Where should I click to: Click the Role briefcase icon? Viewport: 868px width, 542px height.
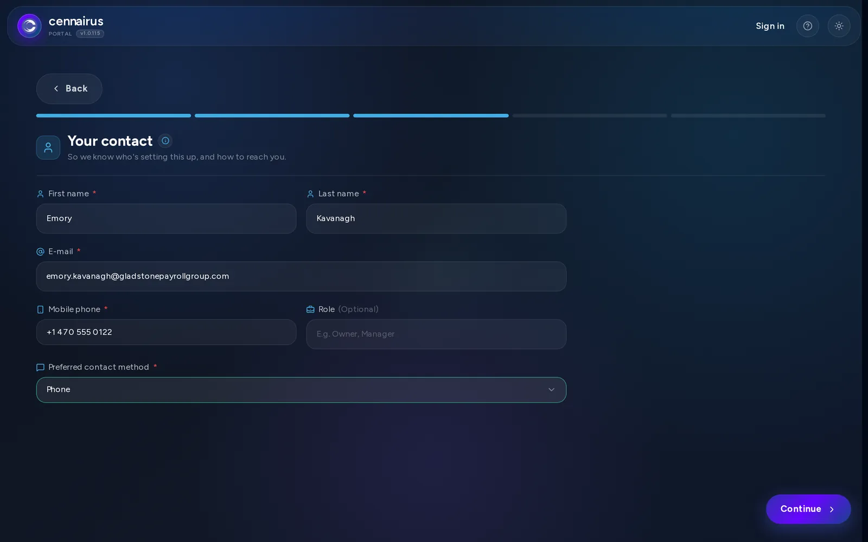[x=310, y=309]
